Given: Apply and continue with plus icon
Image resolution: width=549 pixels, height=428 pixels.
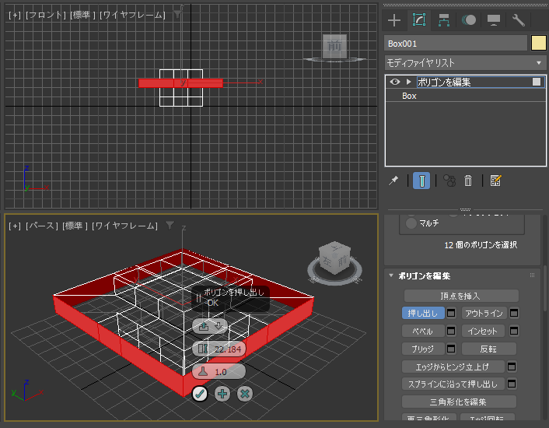Looking at the screenshot, I should pos(222,394).
